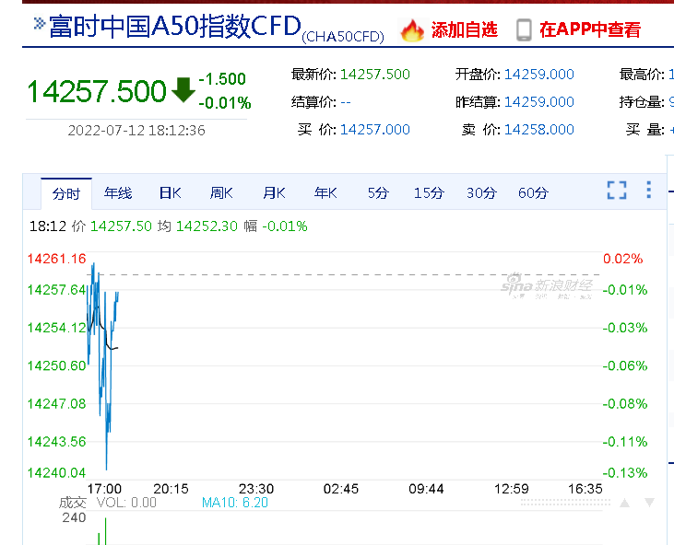Viewport: 674px width, 545px height.
Task: Select the 周K chart tab
Action: (221, 193)
